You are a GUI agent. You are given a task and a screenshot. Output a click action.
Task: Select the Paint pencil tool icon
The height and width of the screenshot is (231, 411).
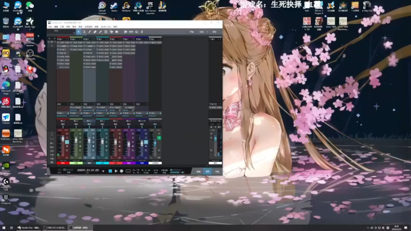point(100,32)
